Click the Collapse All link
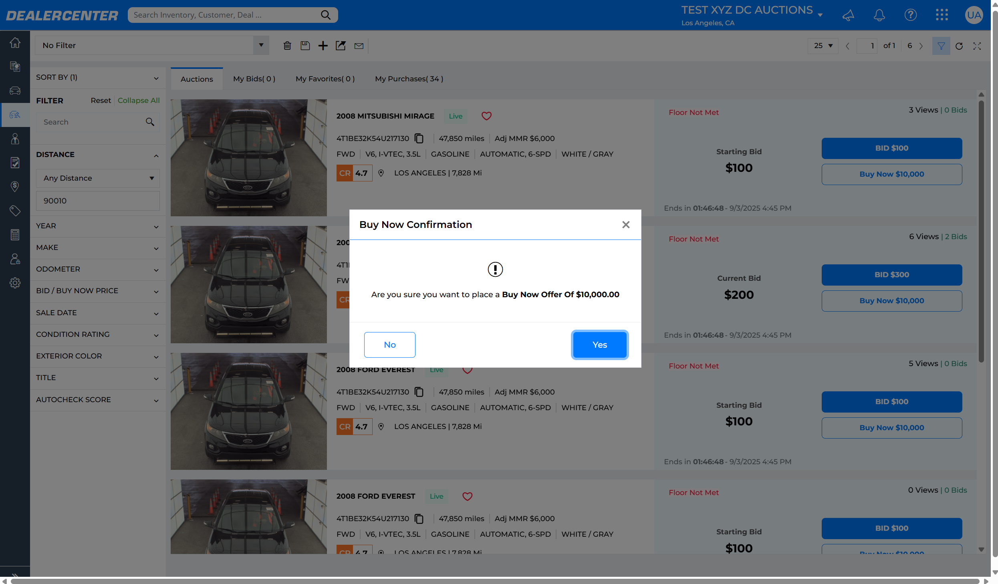Viewport: 998px width, 584px height. coord(139,101)
